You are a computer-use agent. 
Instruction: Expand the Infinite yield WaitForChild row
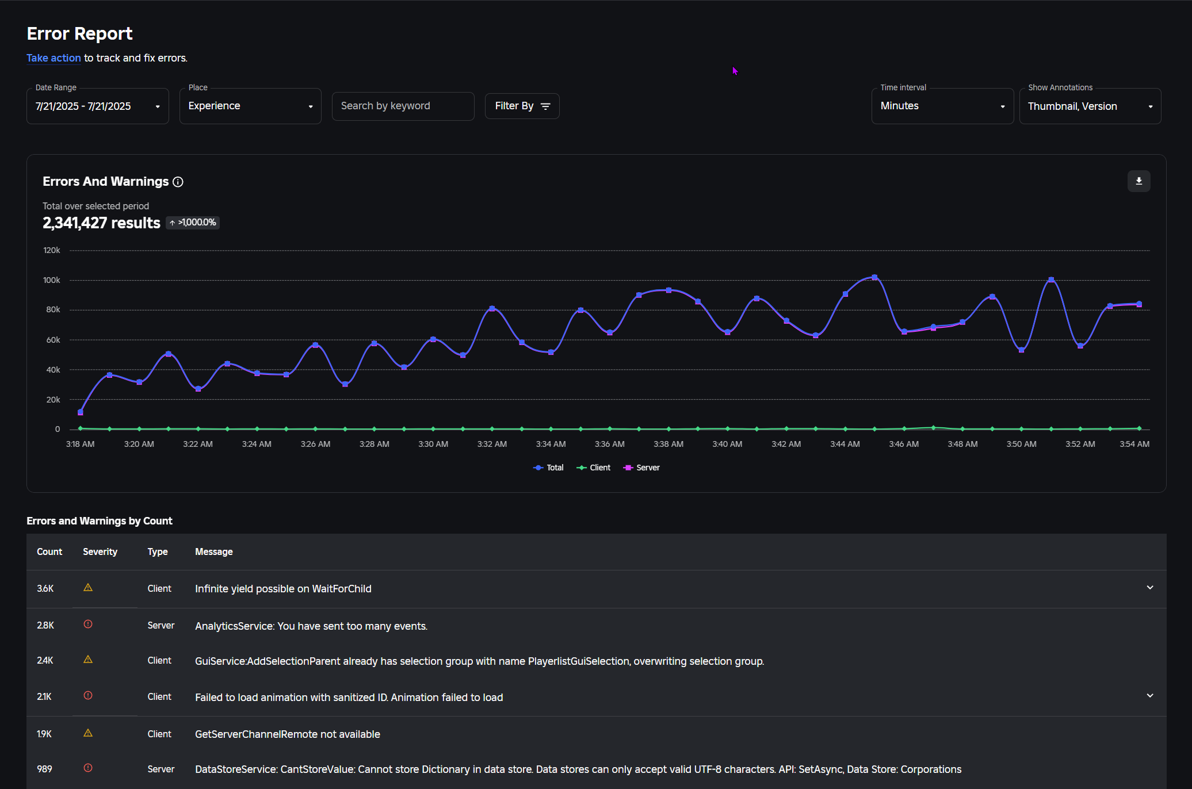pos(1149,588)
